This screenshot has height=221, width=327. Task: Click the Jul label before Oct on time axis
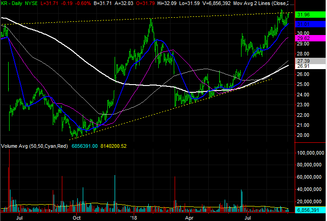click(x=20, y=218)
